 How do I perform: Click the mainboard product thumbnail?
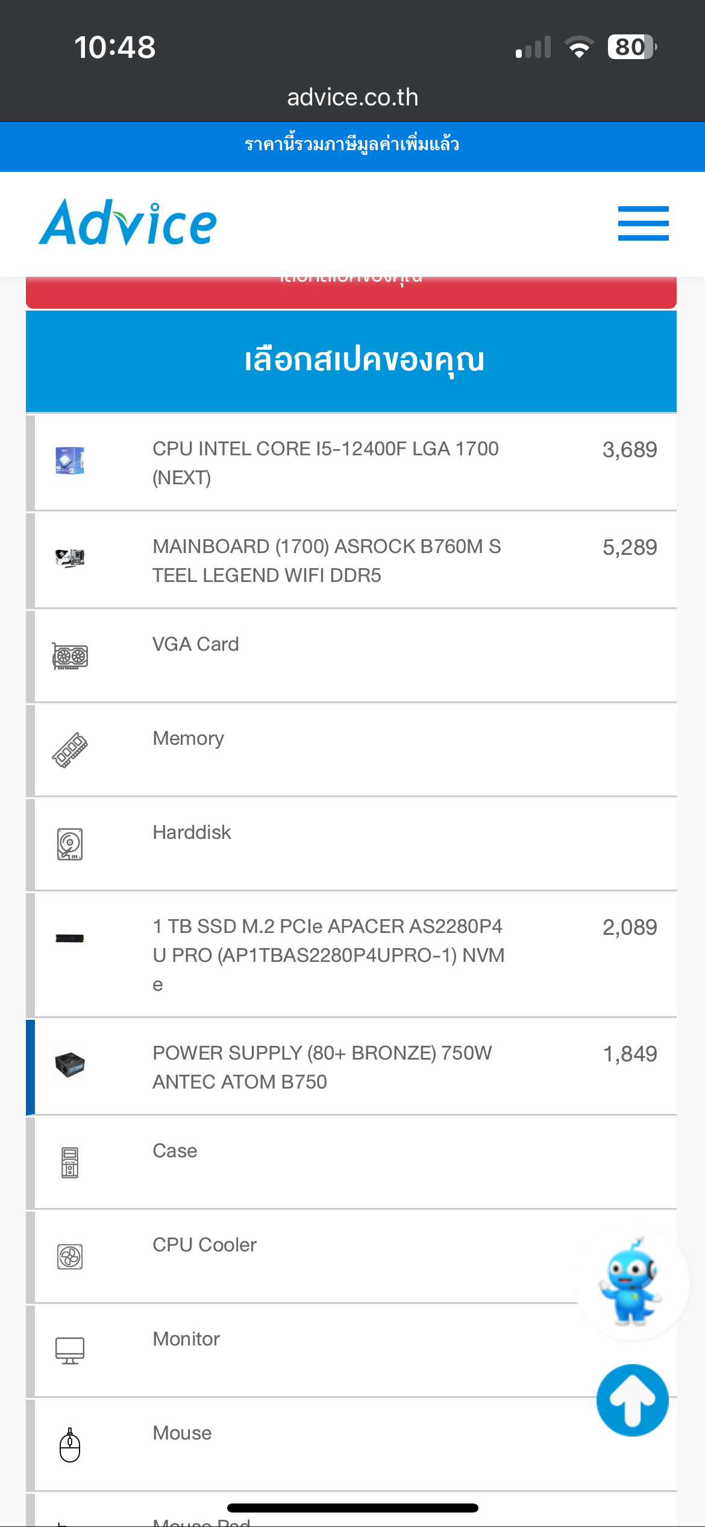point(70,558)
